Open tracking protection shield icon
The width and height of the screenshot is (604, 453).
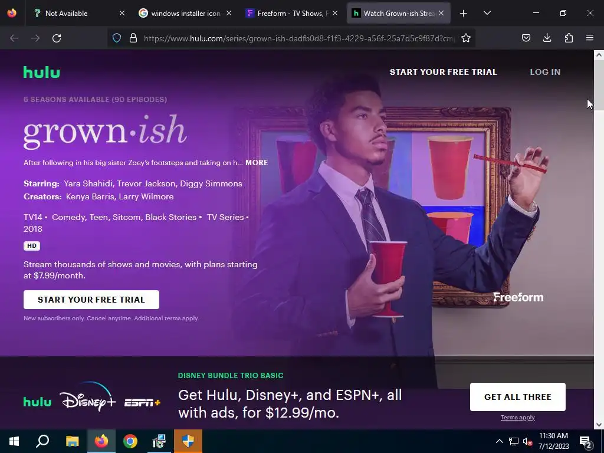pos(117,38)
